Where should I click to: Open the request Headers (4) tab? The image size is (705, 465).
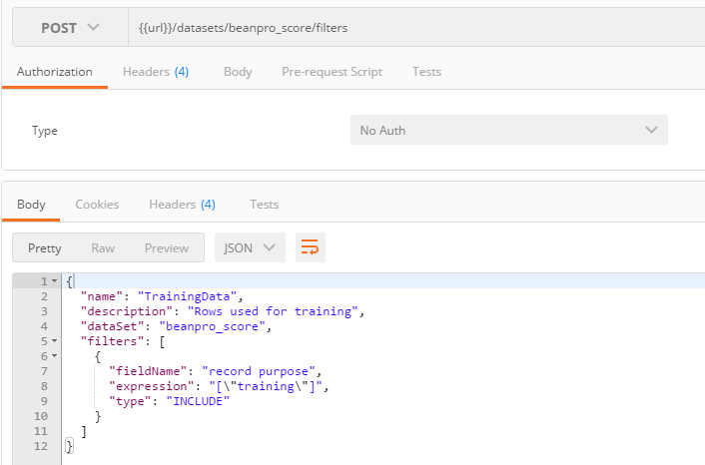[156, 72]
